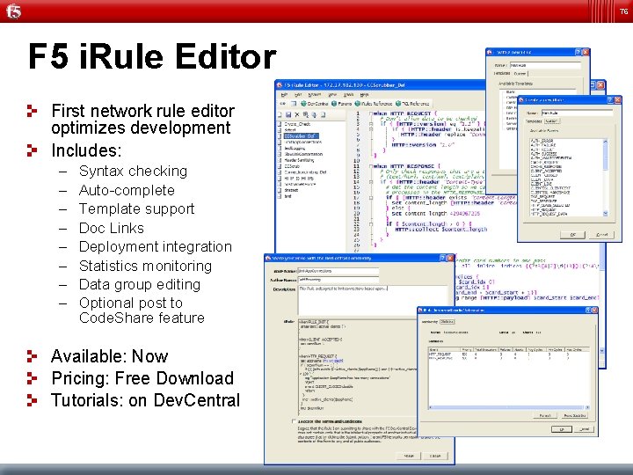Click the rightmost page icon above rule list

point(323,114)
